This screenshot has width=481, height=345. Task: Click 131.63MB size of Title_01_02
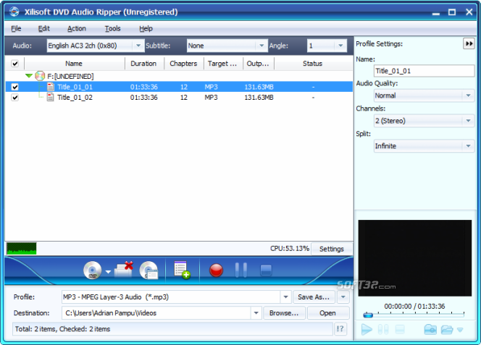coord(259,98)
